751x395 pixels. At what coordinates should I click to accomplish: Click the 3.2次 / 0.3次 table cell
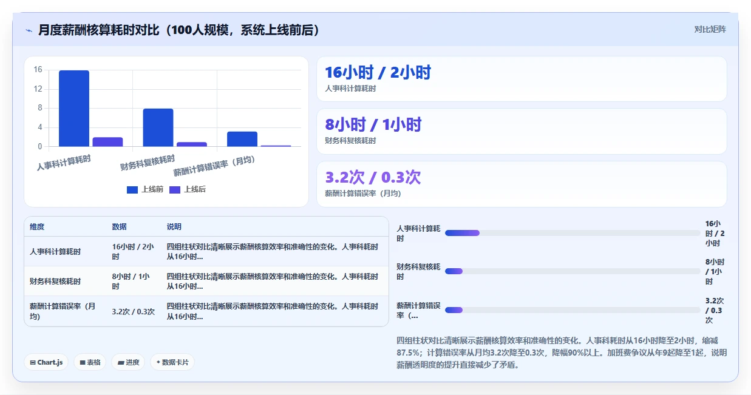[x=133, y=312]
